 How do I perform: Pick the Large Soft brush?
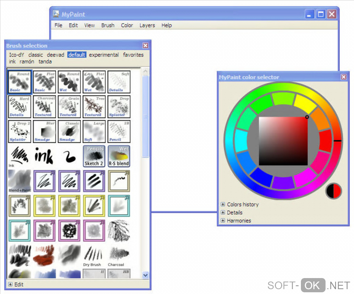pos(94,131)
